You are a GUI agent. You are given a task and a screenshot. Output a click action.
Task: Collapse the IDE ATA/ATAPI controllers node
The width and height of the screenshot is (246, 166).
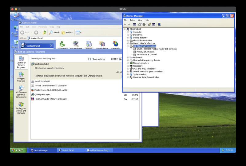[128, 46]
